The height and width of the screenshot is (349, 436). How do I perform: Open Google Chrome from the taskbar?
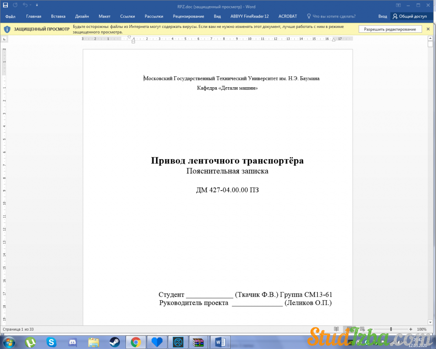coord(135,342)
